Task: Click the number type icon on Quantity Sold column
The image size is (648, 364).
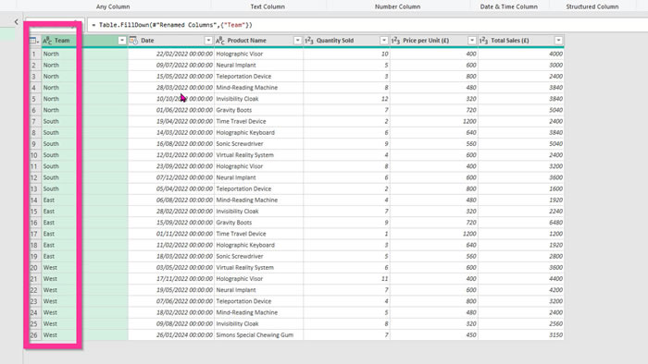Action: 309,41
